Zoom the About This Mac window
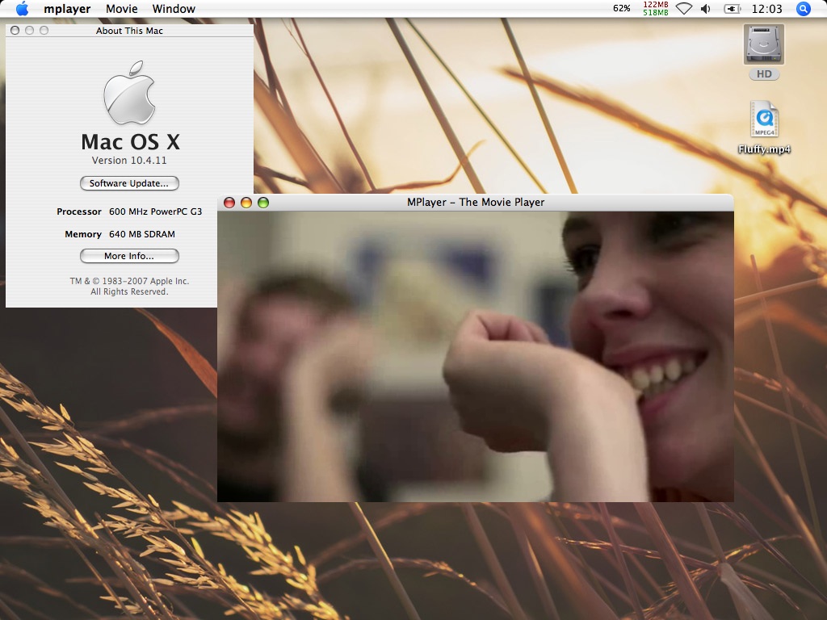The height and width of the screenshot is (620, 827). [44, 31]
